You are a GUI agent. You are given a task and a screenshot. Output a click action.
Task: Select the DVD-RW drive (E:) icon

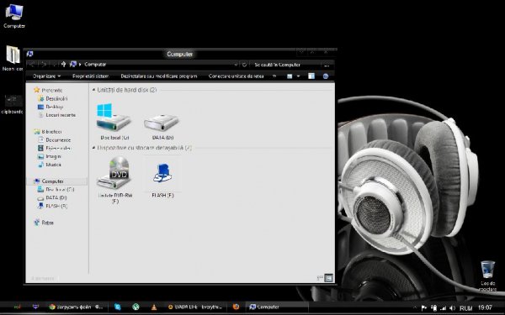114,180
